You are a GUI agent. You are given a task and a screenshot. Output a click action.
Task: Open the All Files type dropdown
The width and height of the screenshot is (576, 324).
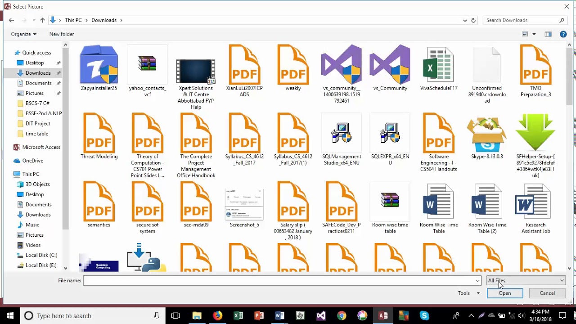tap(526, 280)
